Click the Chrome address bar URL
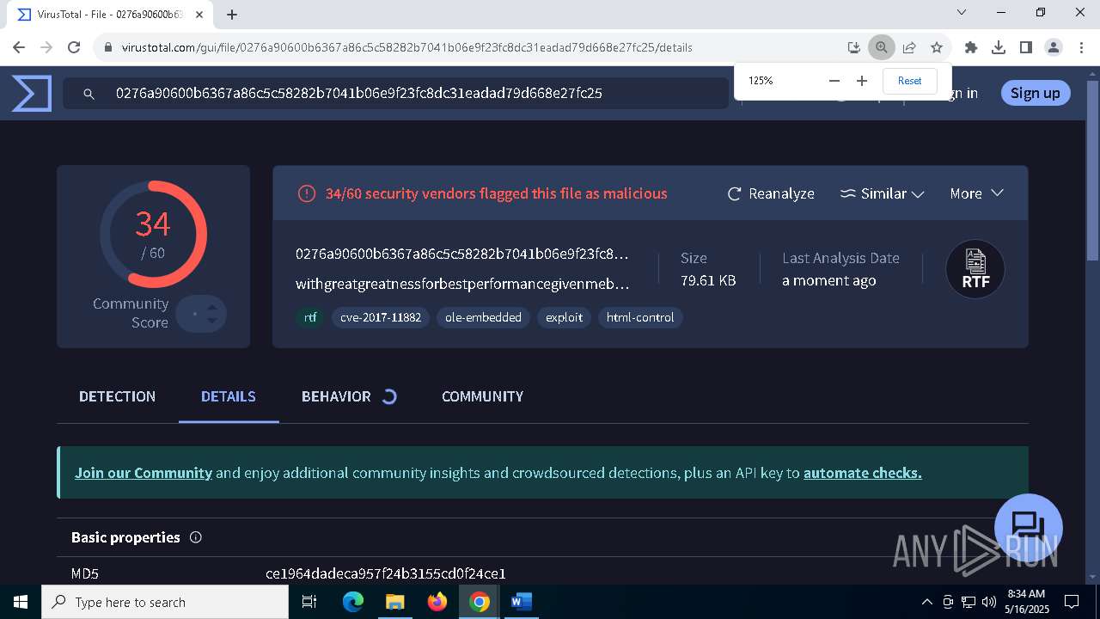This screenshot has height=619, width=1100. point(406,47)
